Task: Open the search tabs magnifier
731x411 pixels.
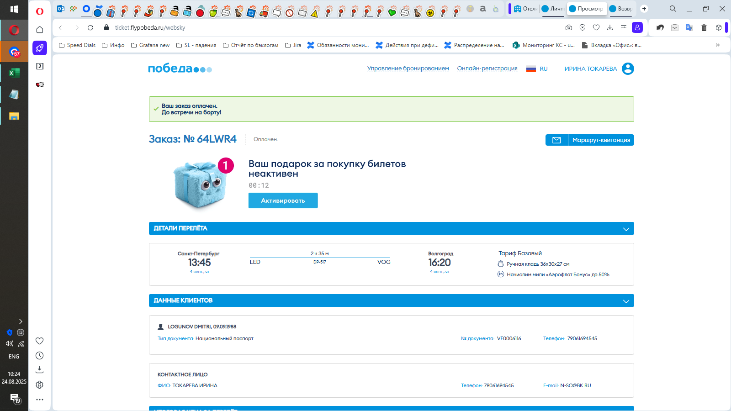Action: click(x=673, y=9)
